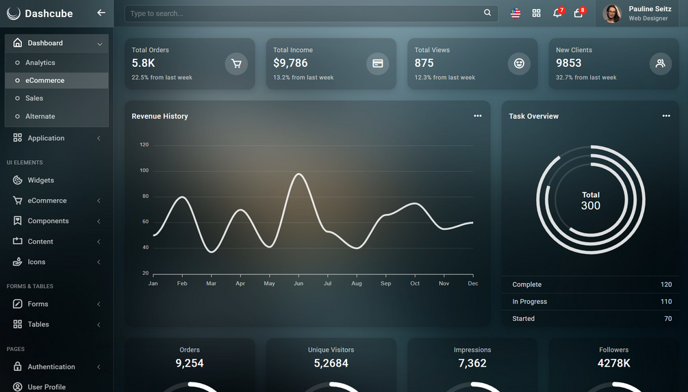Click the cart icon in Total Orders card
Viewport: 688px width, 392px height.
[236, 64]
